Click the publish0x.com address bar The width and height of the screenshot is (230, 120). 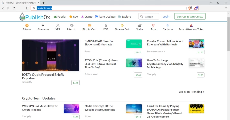109,8
